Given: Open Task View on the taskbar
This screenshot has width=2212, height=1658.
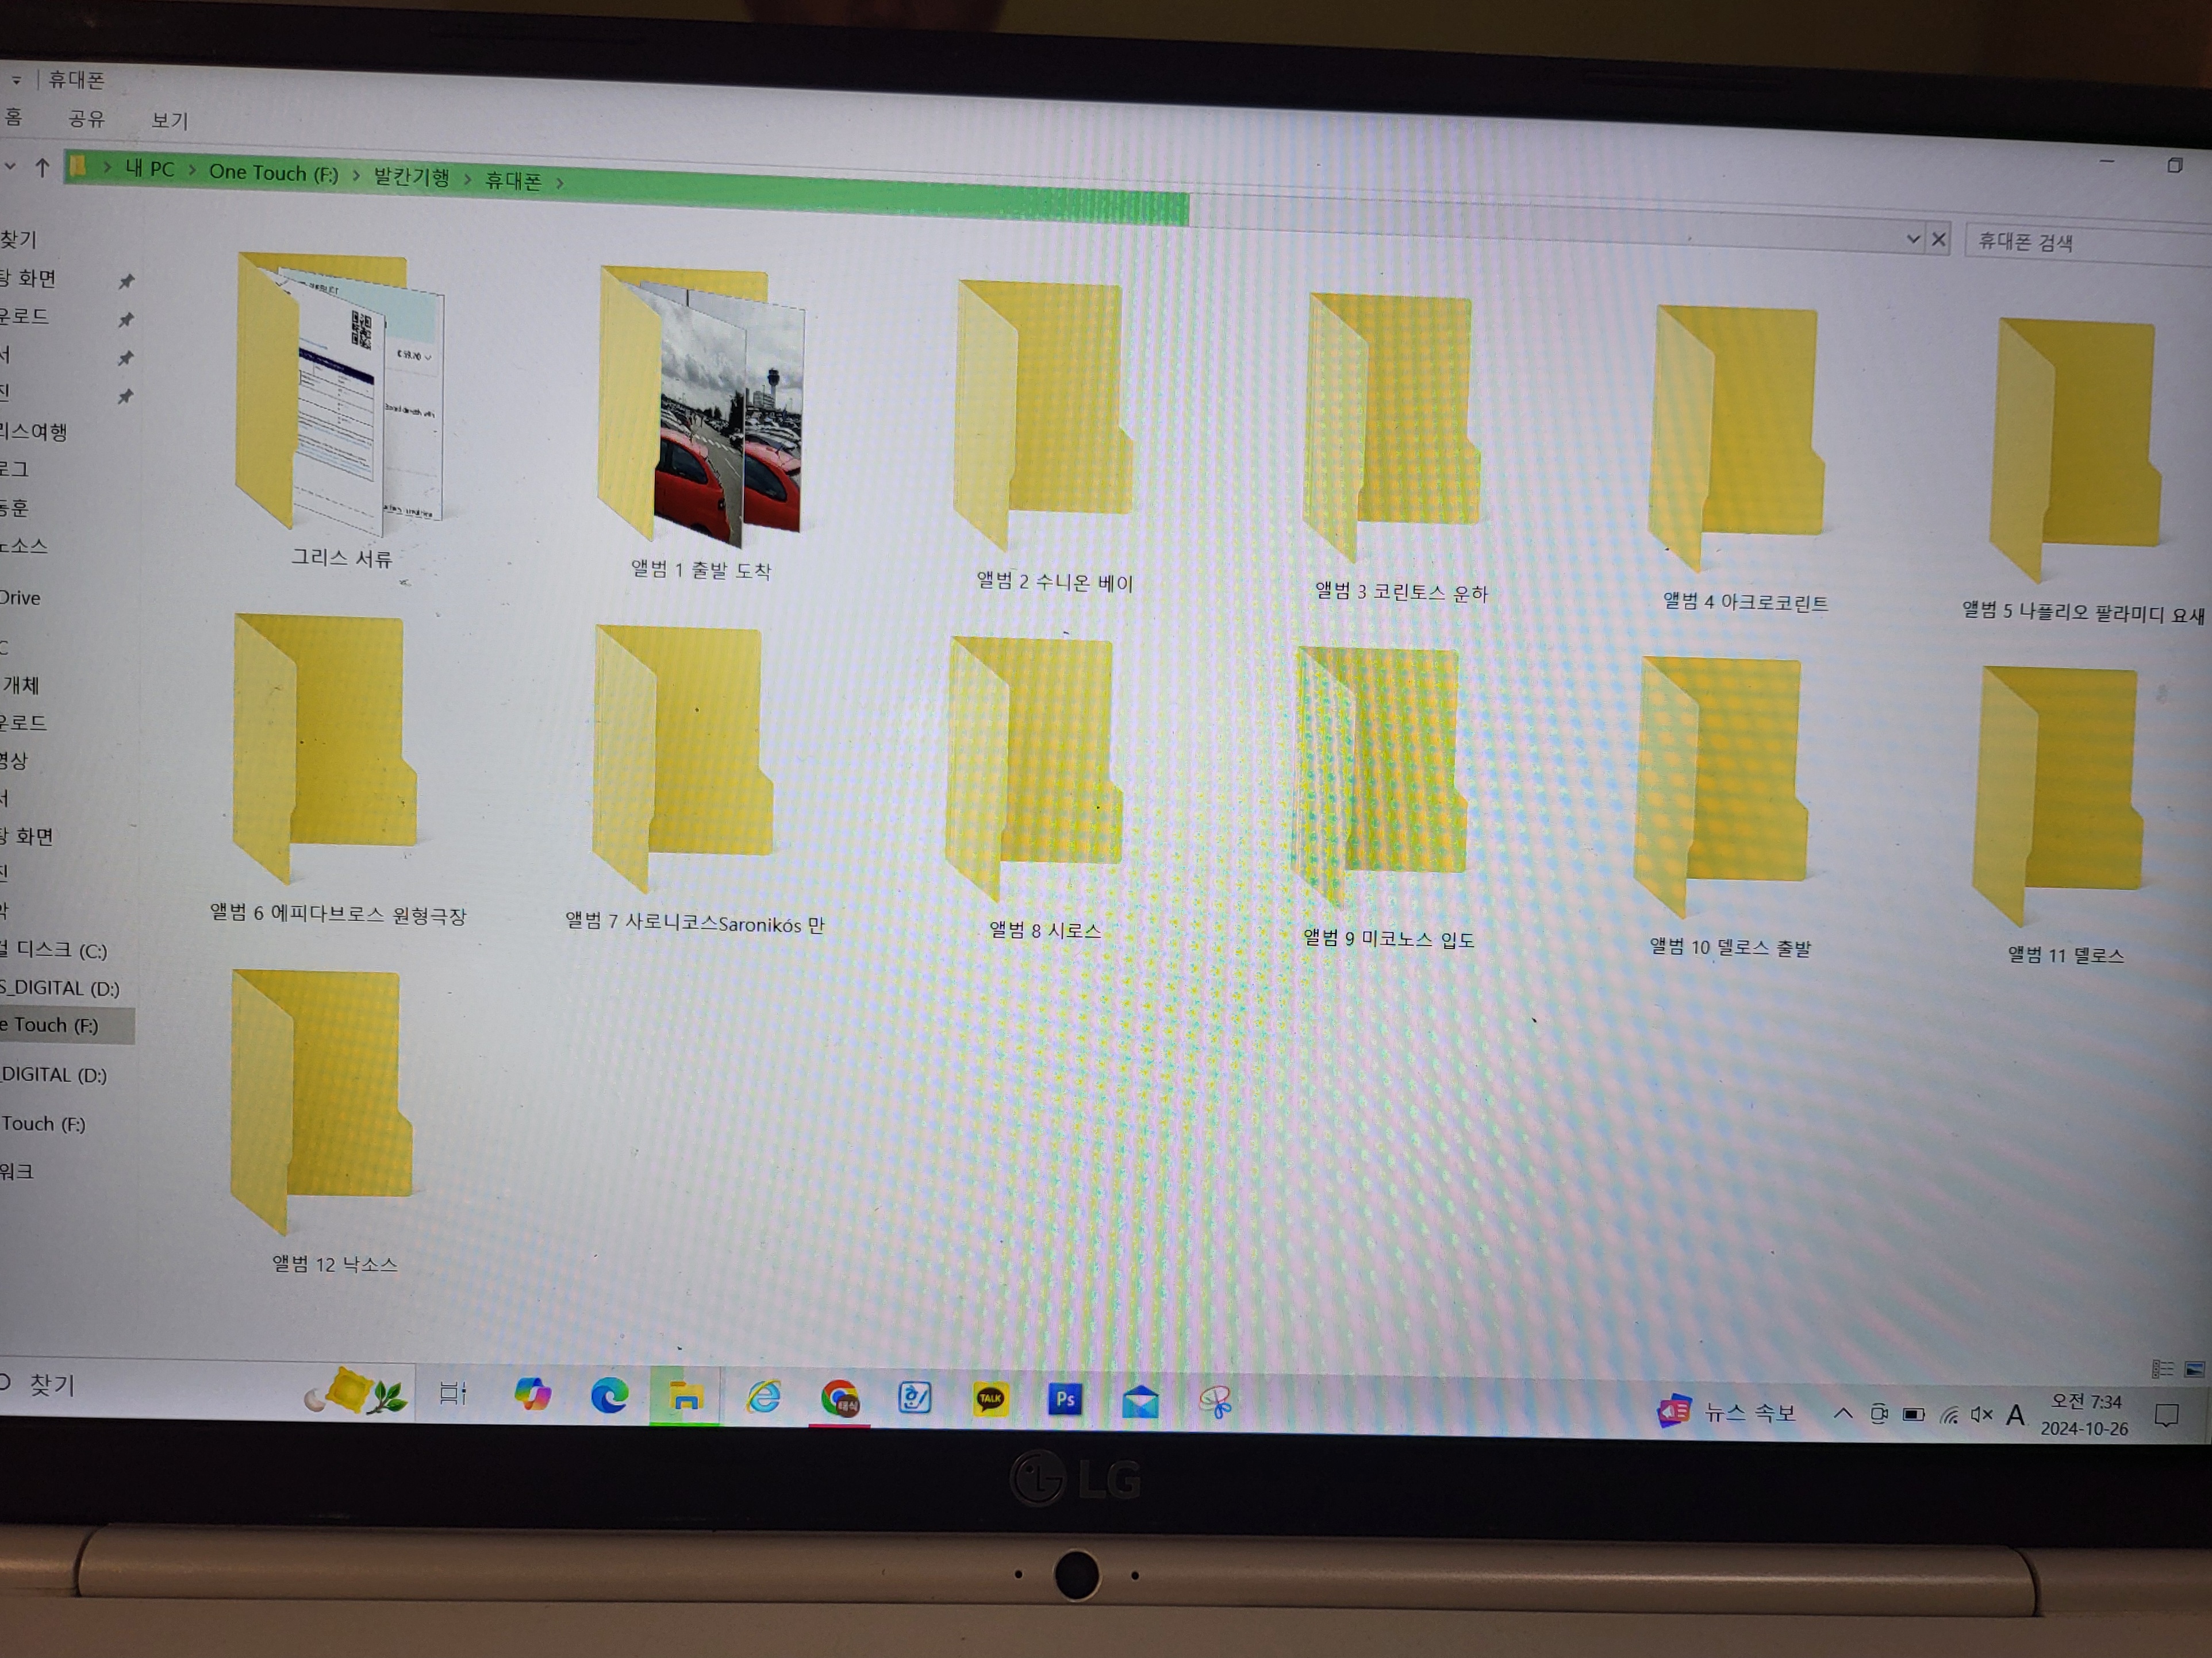Looking at the screenshot, I should pyautogui.click(x=453, y=1392).
